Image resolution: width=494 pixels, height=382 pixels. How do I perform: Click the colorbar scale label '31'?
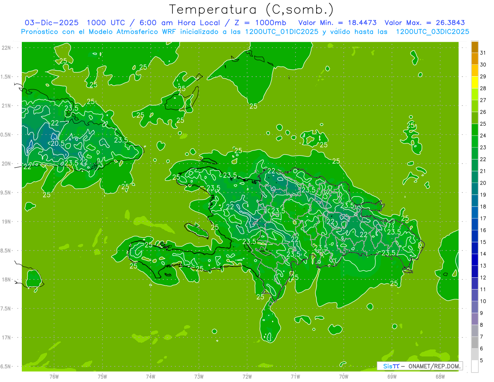483,53
